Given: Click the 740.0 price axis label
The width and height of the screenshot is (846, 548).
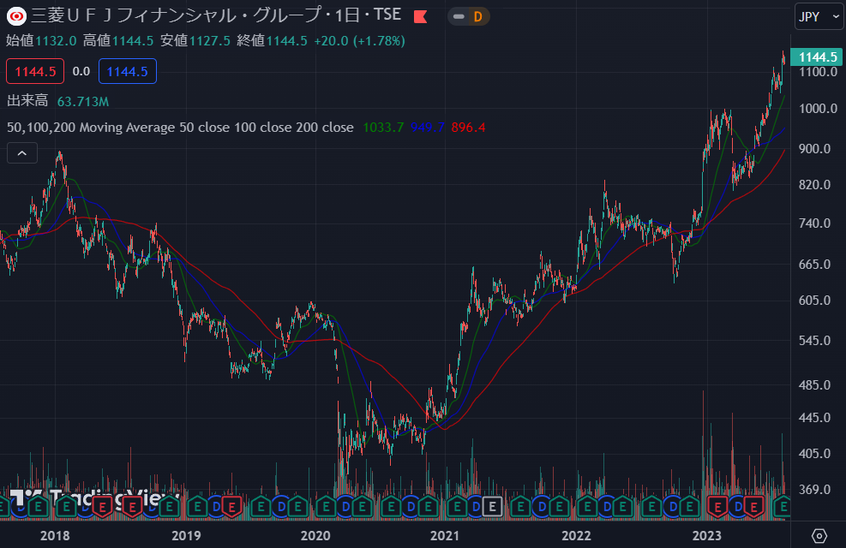Looking at the screenshot, I should click(814, 223).
